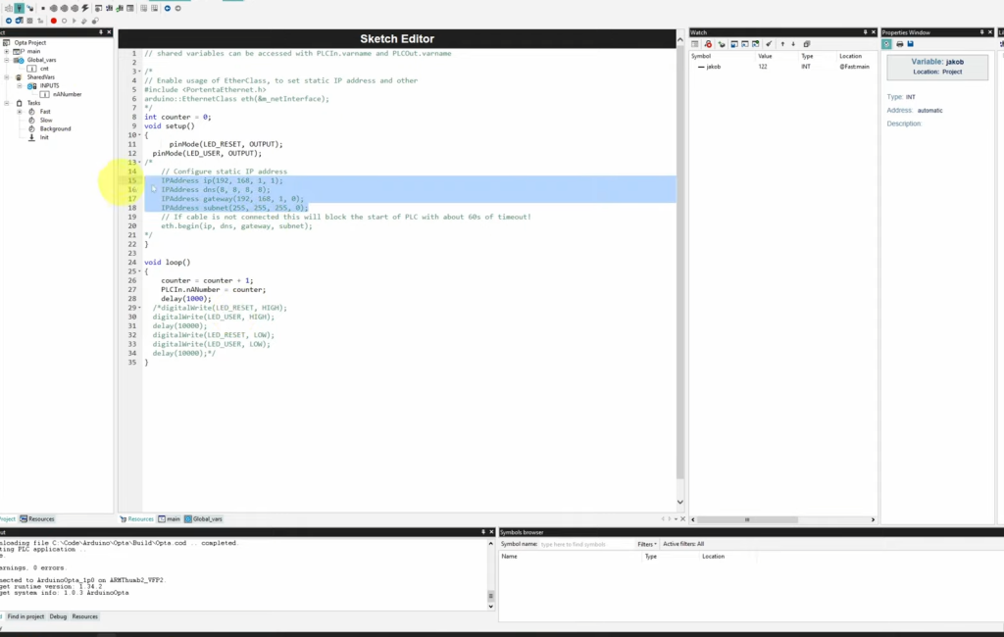1004x637 pixels.
Task: Toggle the pushpin on Properties Window panel
Action: (x=981, y=32)
